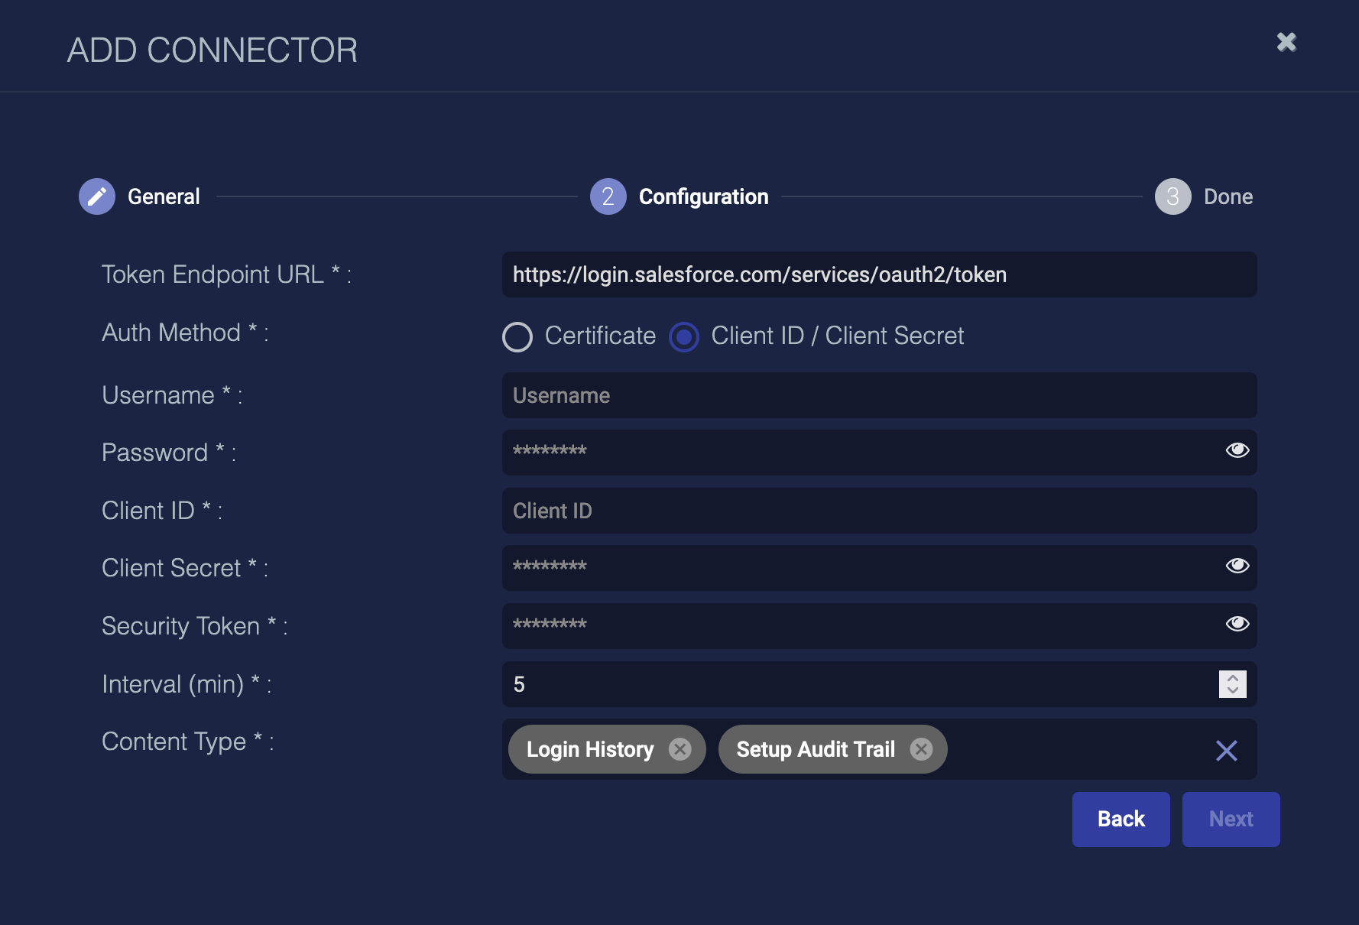Decrease the Interval minutes value
Screen dimensions: 1359x925
pyautogui.click(x=1232, y=690)
